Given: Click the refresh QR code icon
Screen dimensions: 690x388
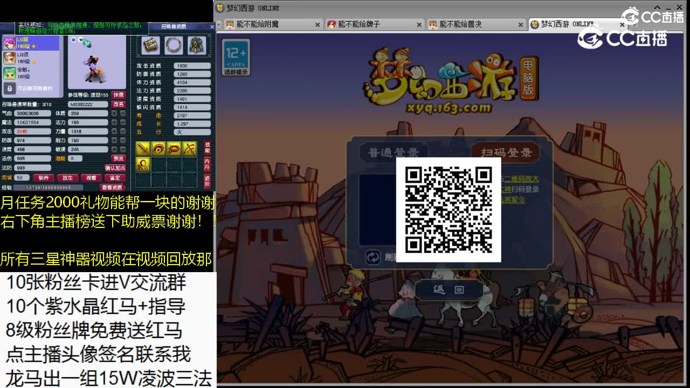Looking at the screenshot, I should (372, 257).
